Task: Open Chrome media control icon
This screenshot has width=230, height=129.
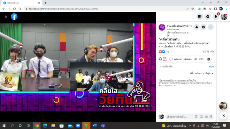Action: coord(210,9)
